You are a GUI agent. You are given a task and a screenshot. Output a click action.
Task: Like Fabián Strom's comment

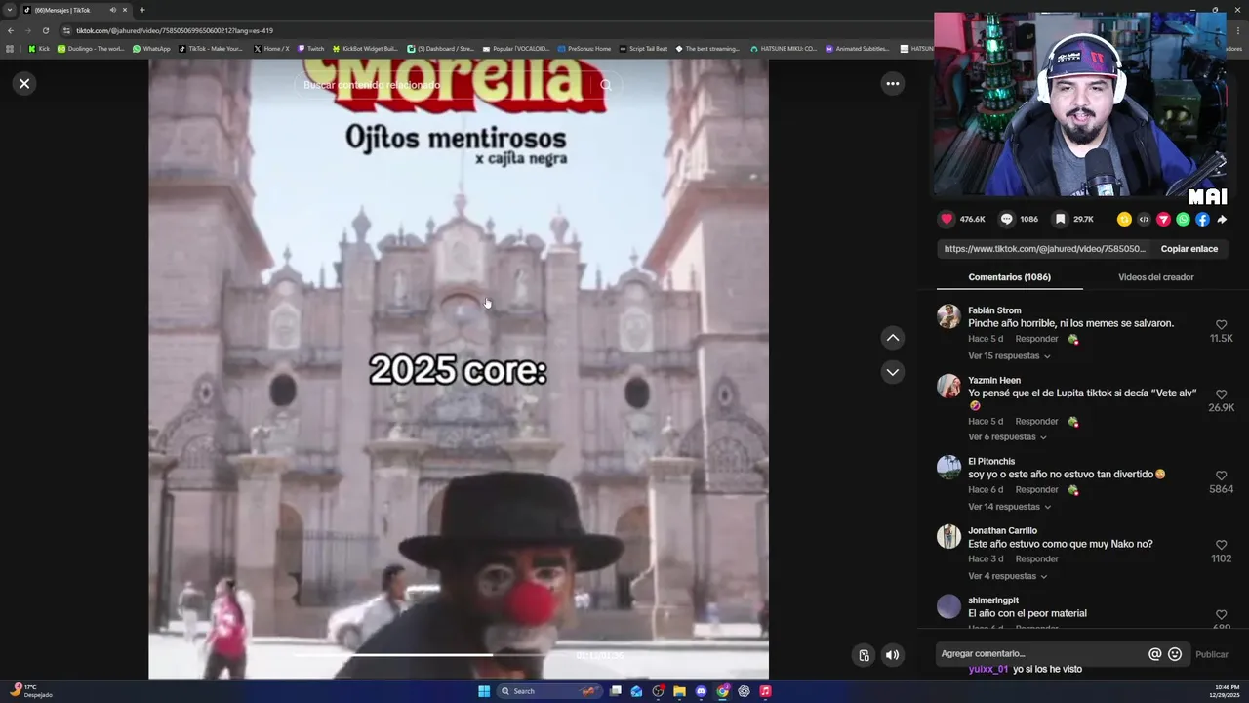click(1221, 325)
